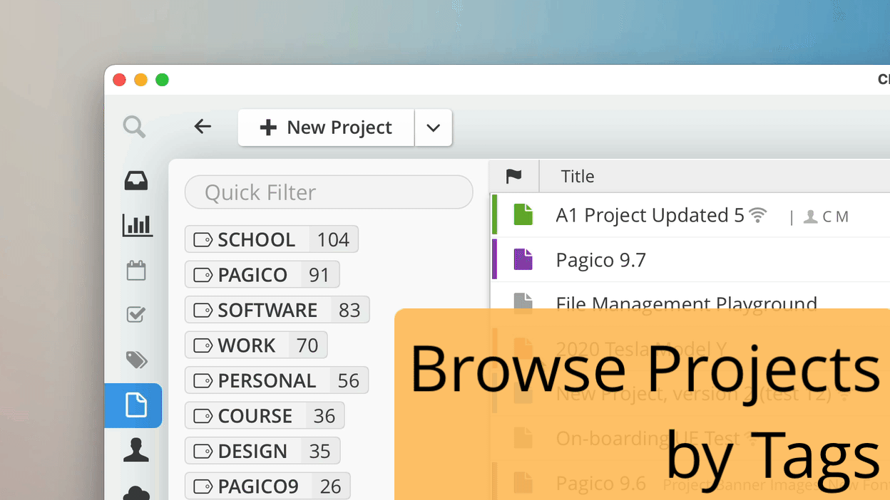Screen dimensions: 890x500
Task: Open the Tasks checkbox icon in sidebar
Action: pyautogui.click(x=136, y=314)
